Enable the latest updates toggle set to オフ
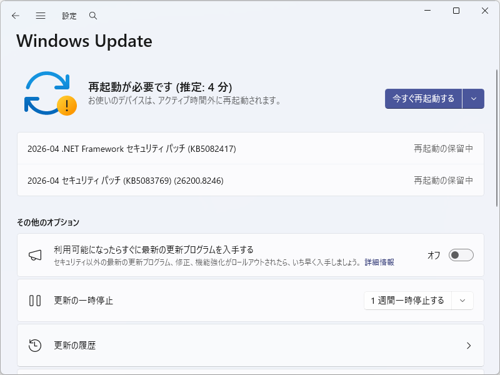This screenshot has width=500, height=375. (461, 255)
